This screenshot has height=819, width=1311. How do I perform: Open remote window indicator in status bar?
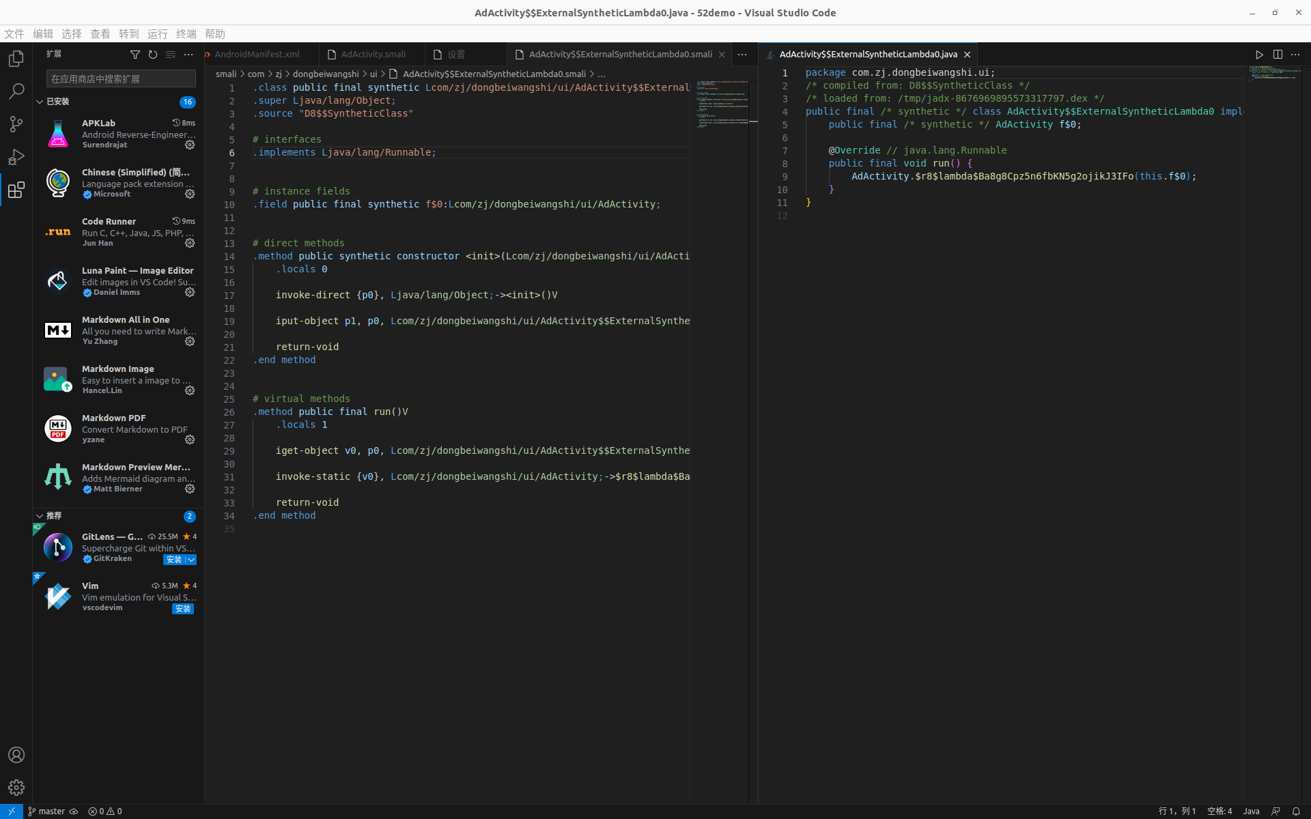point(12,811)
